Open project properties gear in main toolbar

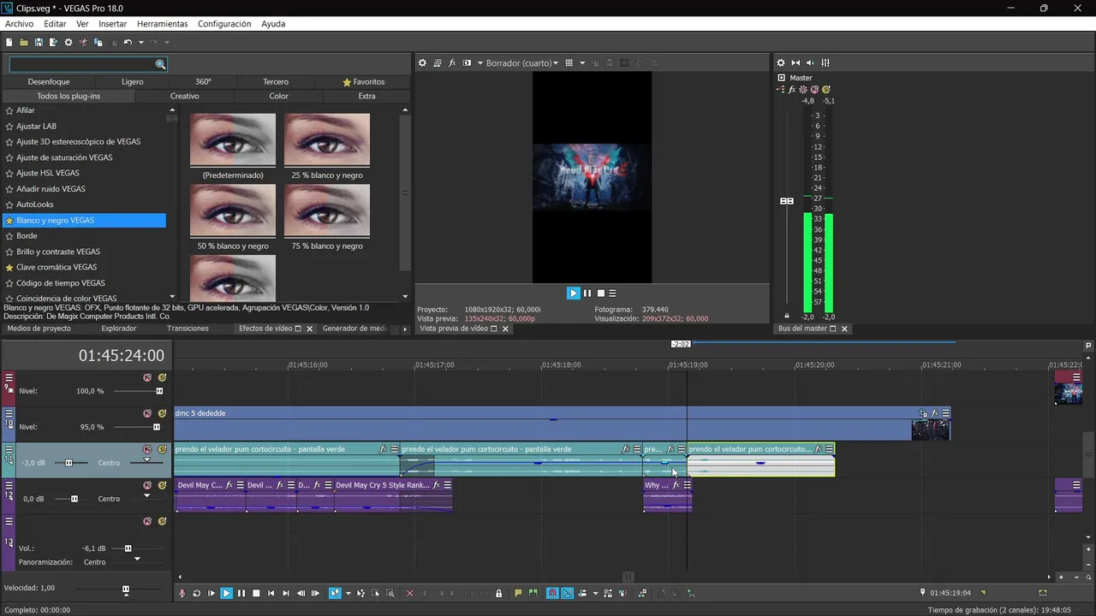click(x=68, y=42)
